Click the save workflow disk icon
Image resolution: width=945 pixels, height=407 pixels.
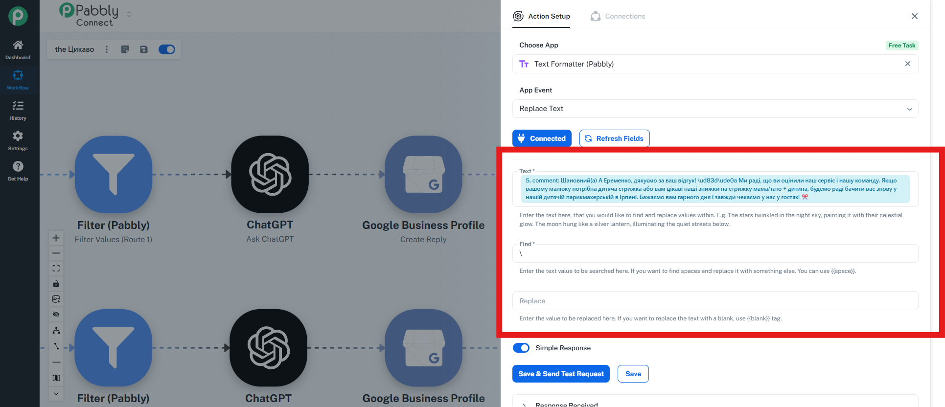coord(144,49)
